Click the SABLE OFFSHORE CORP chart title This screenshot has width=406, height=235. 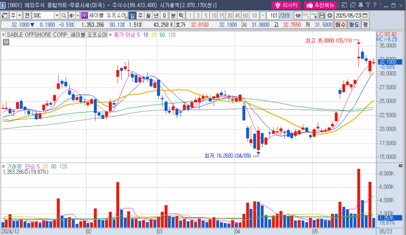(x=57, y=35)
